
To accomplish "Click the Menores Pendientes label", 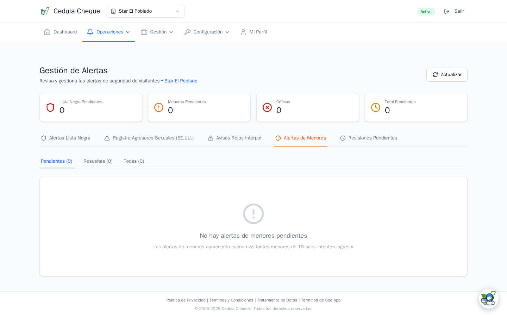I will [x=187, y=102].
